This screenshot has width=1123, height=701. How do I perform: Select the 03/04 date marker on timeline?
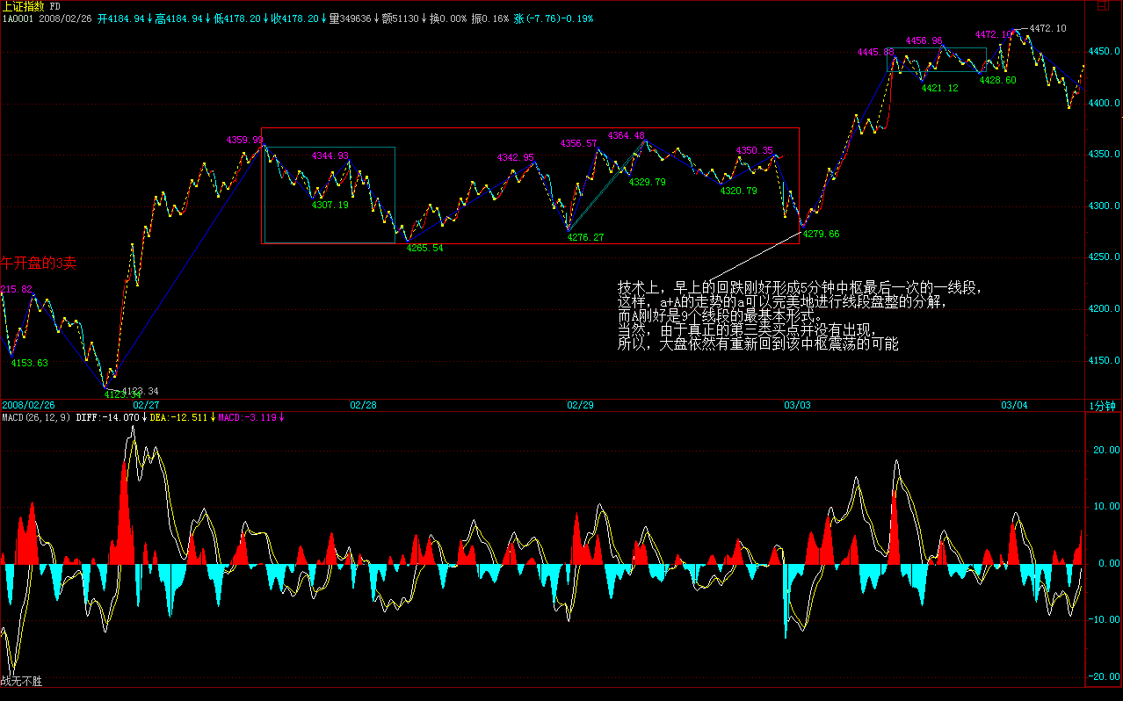click(x=1014, y=405)
